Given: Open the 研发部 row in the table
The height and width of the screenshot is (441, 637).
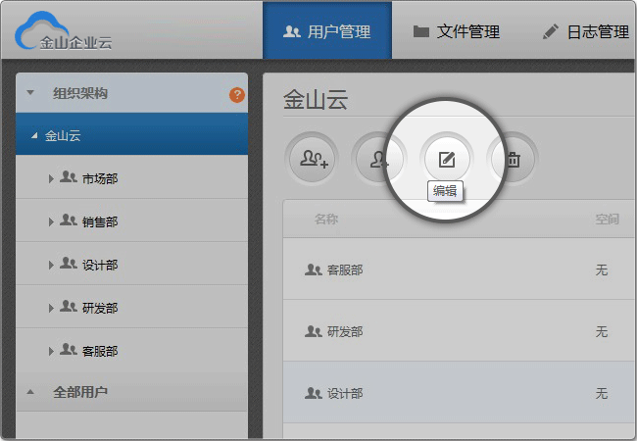Looking at the screenshot, I should point(460,331).
